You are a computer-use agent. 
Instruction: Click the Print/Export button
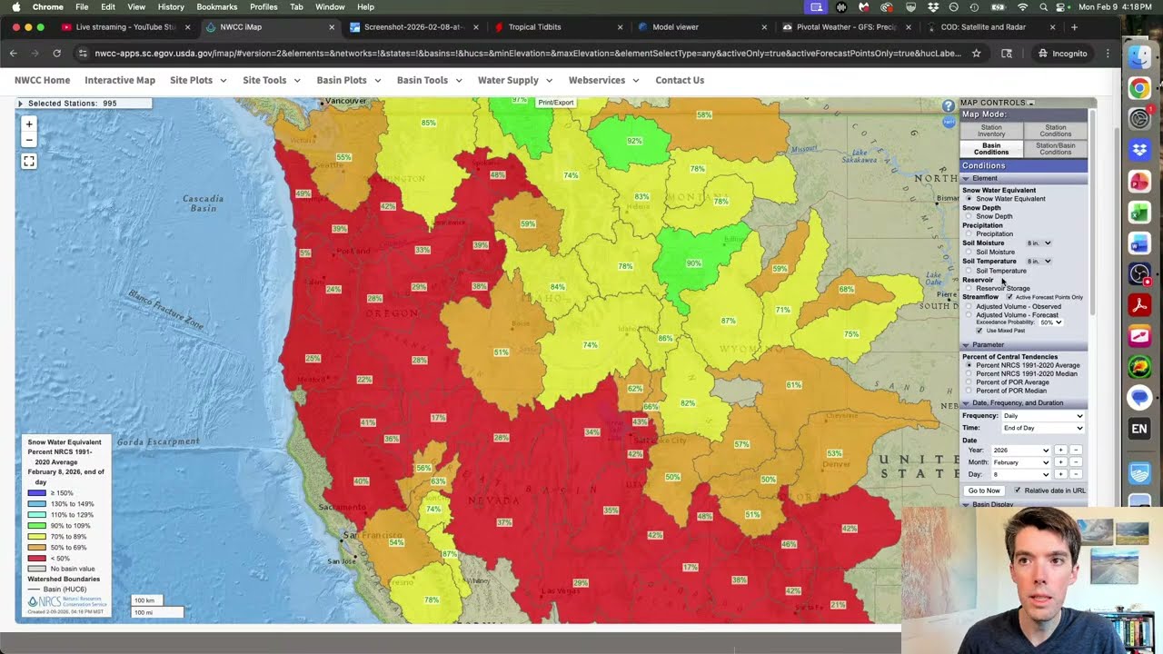click(x=555, y=103)
